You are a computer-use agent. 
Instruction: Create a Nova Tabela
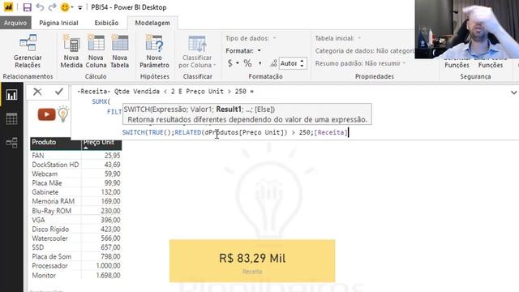(x=119, y=51)
